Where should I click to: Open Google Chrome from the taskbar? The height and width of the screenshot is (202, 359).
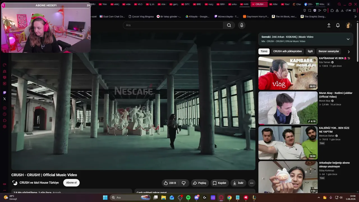point(229,198)
